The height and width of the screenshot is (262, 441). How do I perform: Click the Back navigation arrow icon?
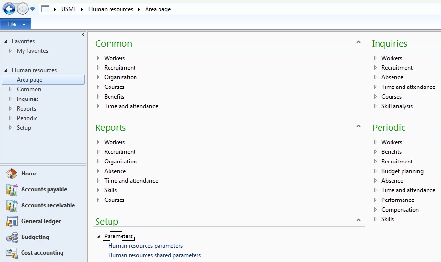click(9, 9)
